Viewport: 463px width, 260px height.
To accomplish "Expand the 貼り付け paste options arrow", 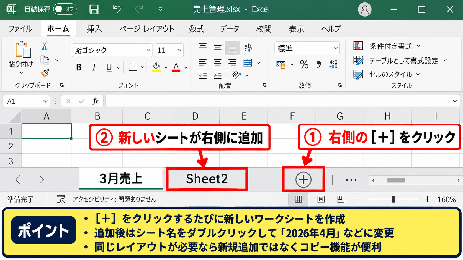I will pos(21,73).
